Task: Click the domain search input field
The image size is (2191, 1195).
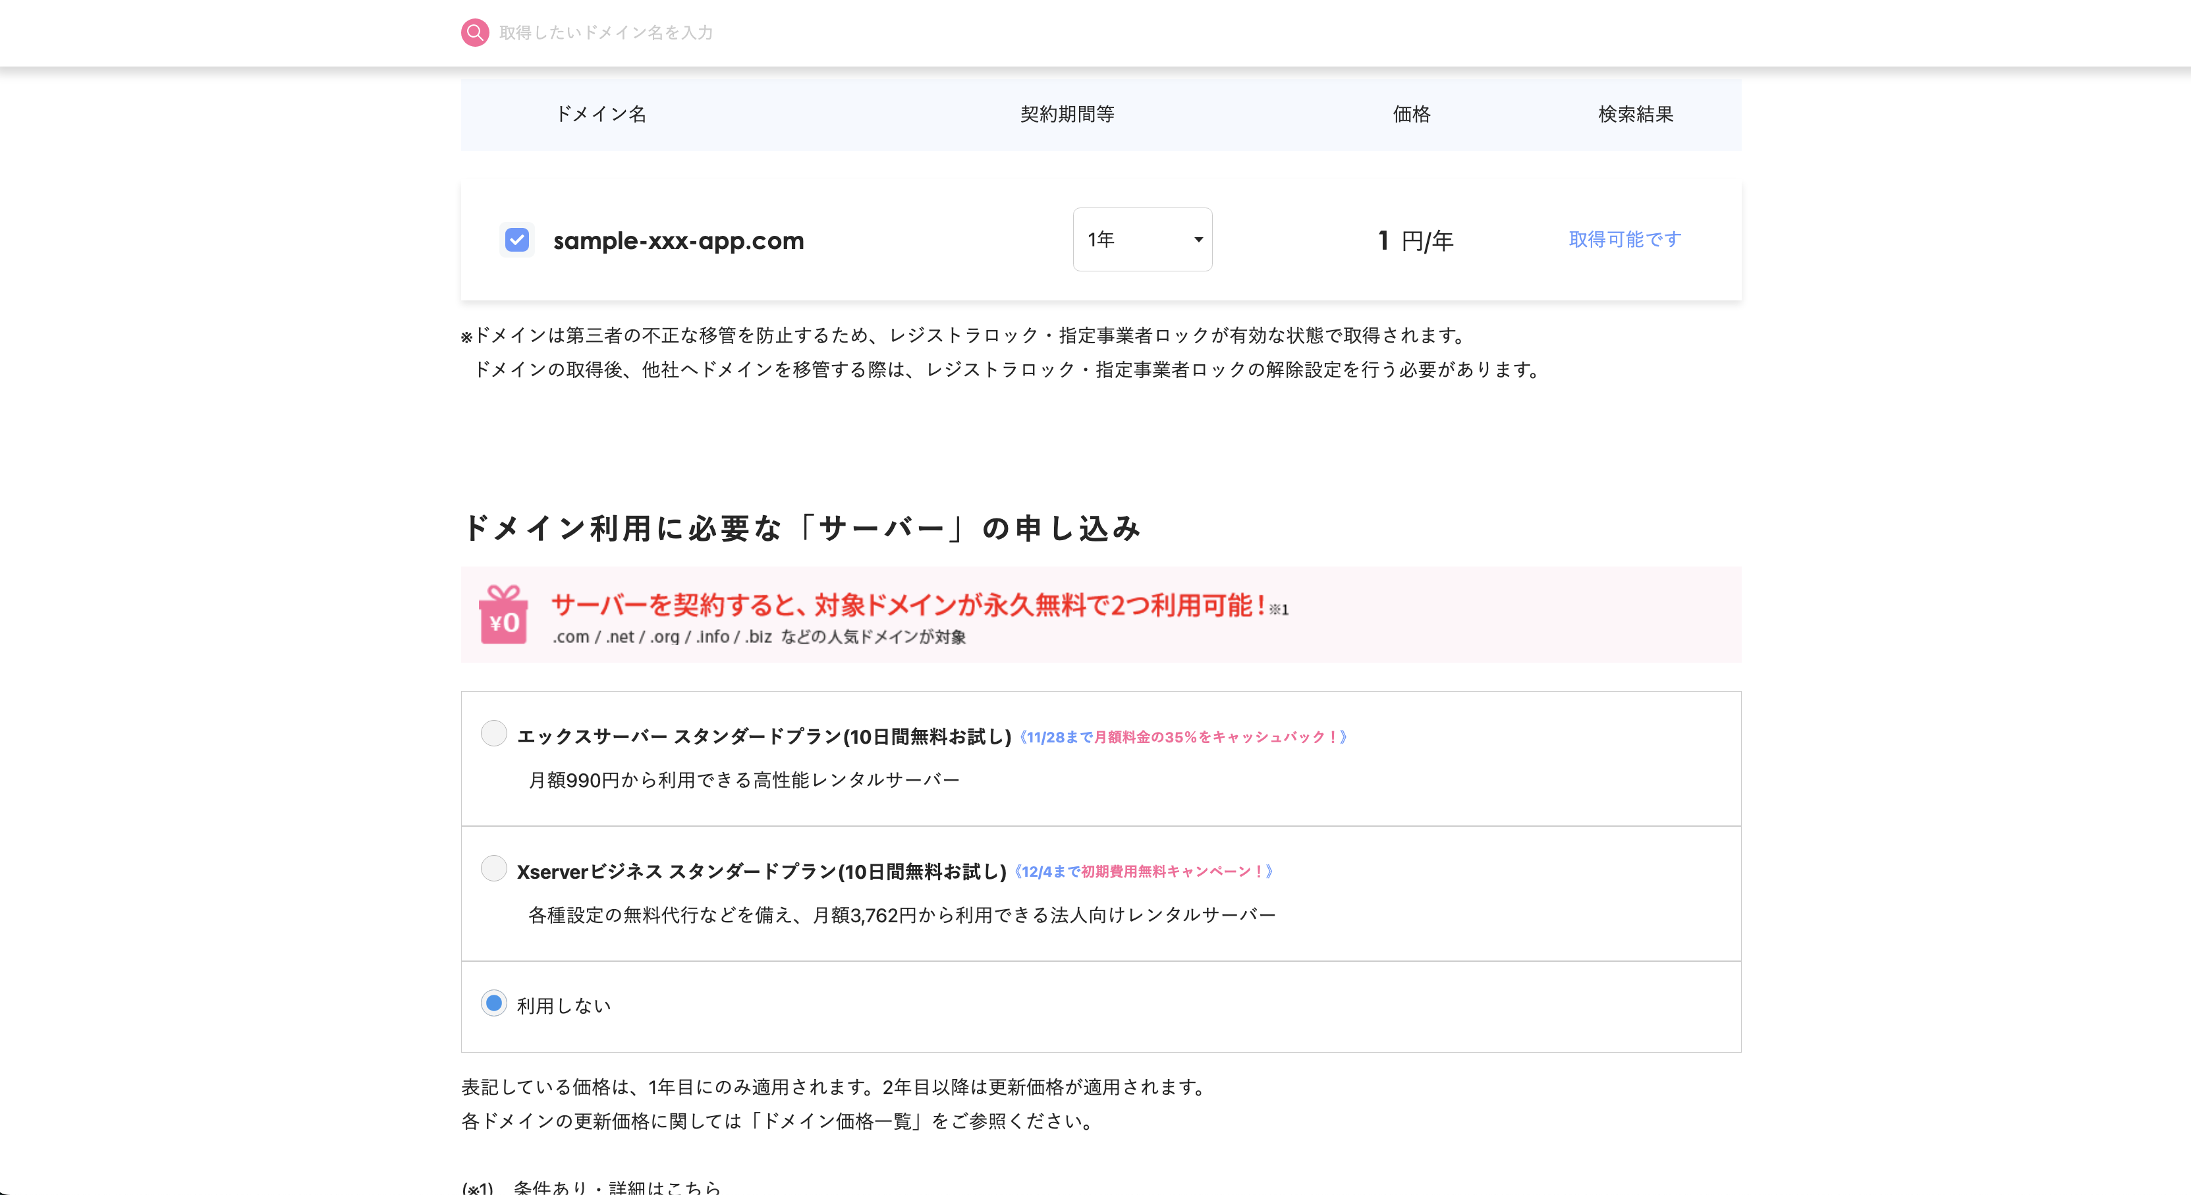Action: pos(765,32)
